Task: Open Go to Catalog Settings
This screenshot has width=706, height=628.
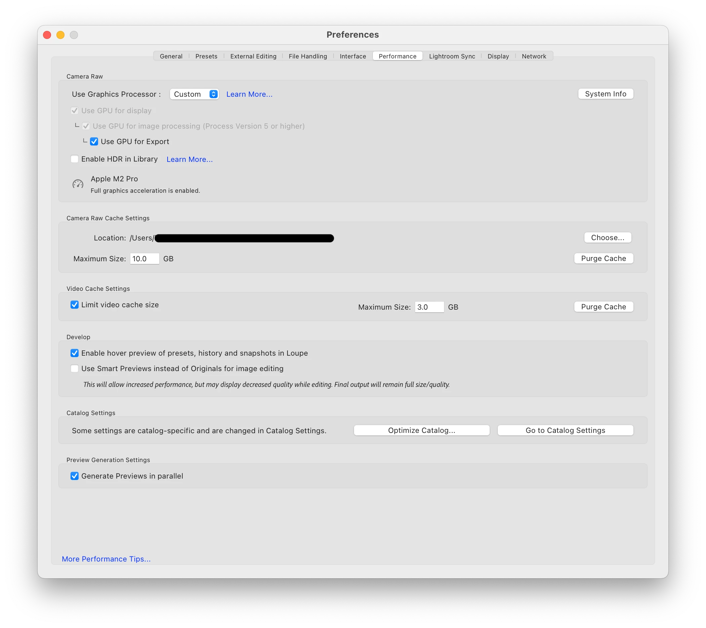Action: [x=565, y=431]
